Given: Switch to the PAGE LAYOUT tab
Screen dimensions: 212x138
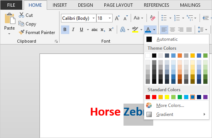Looking at the screenshot, I should (118, 5).
